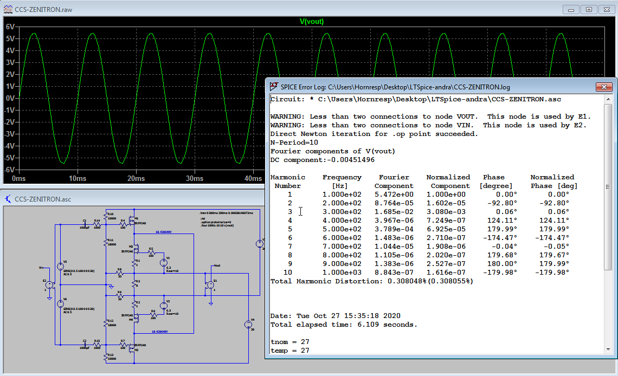Click capacitor C1 in the schematic
This screenshot has width=618, height=376.
pos(85,225)
